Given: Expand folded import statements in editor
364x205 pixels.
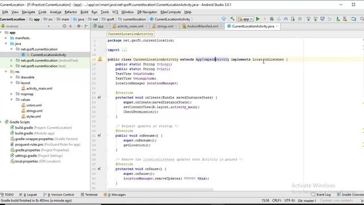Looking at the screenshot, I should 125,50.
